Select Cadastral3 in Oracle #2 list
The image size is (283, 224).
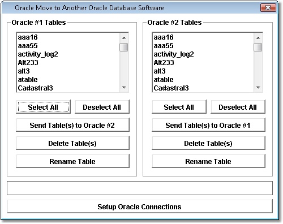coord(203,88)
